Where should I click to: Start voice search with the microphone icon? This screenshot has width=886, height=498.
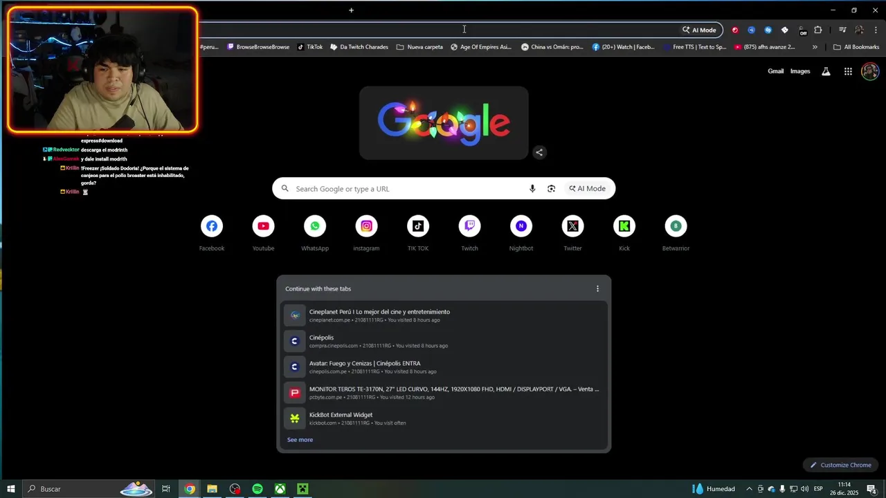tap(532, 188)
